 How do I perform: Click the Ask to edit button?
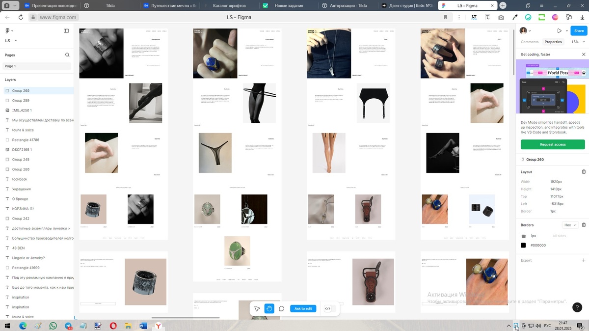pyautogui.click(x=303, y=309)
